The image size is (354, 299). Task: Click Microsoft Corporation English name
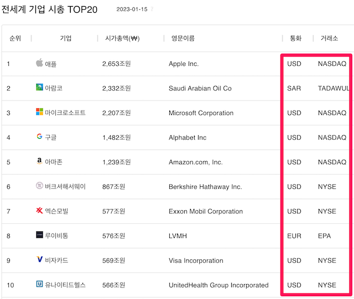tap(201, 113)
